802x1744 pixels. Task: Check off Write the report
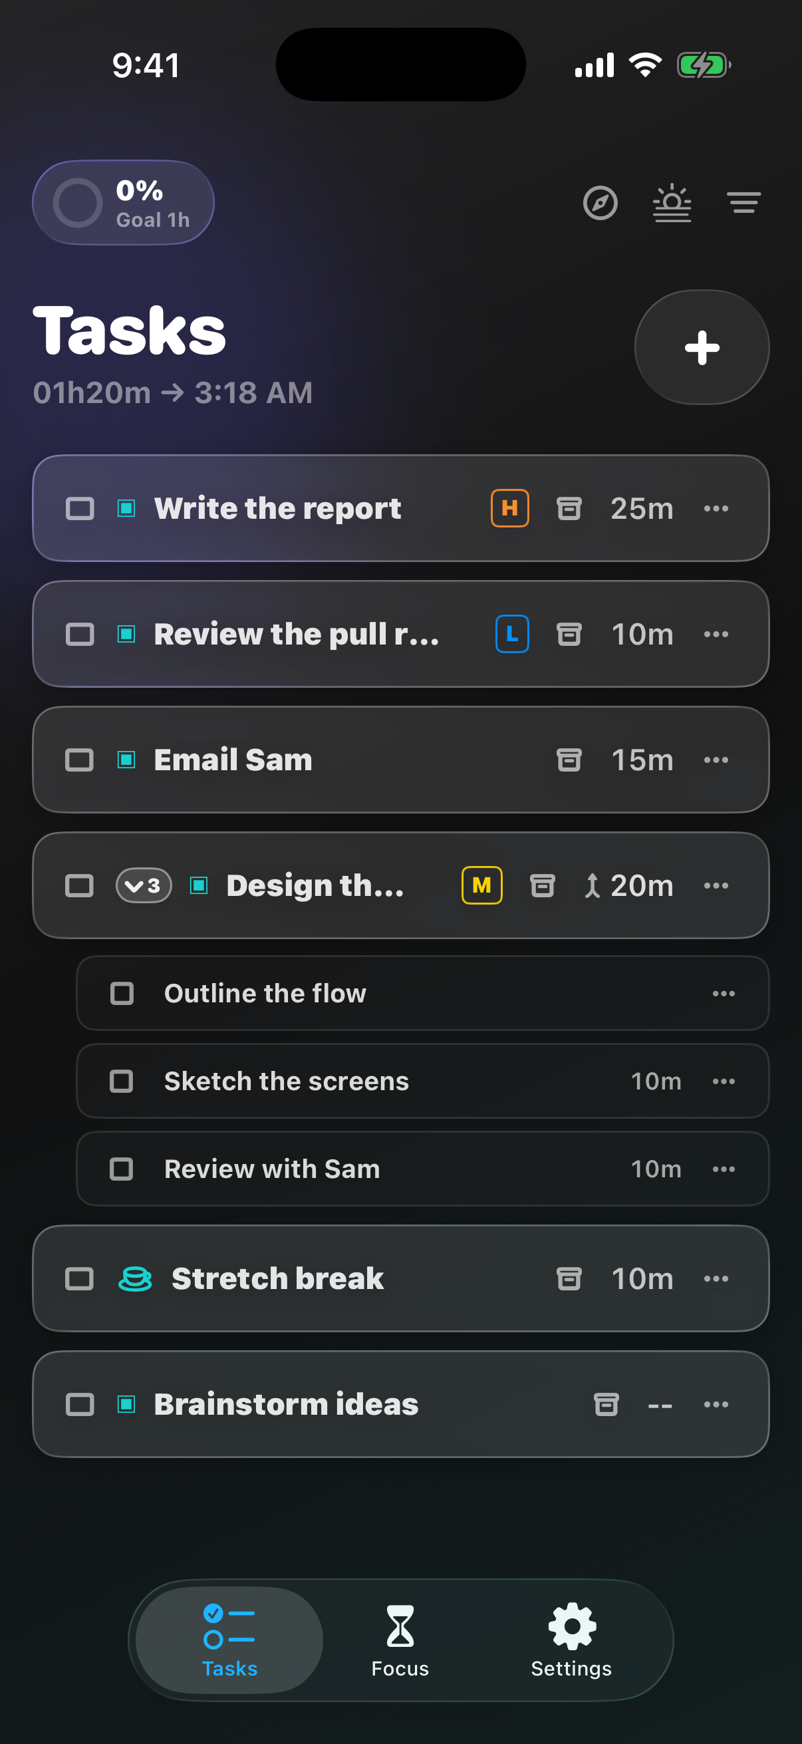point(80,508)
